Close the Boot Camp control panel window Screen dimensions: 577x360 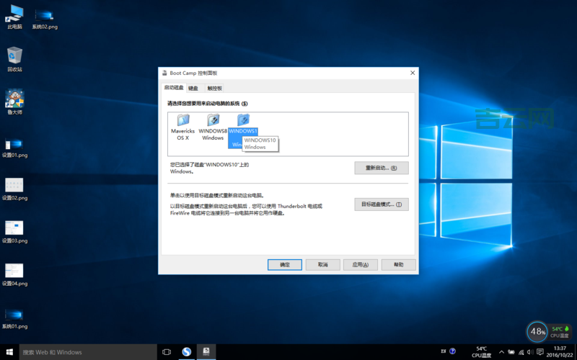point(413,73)
